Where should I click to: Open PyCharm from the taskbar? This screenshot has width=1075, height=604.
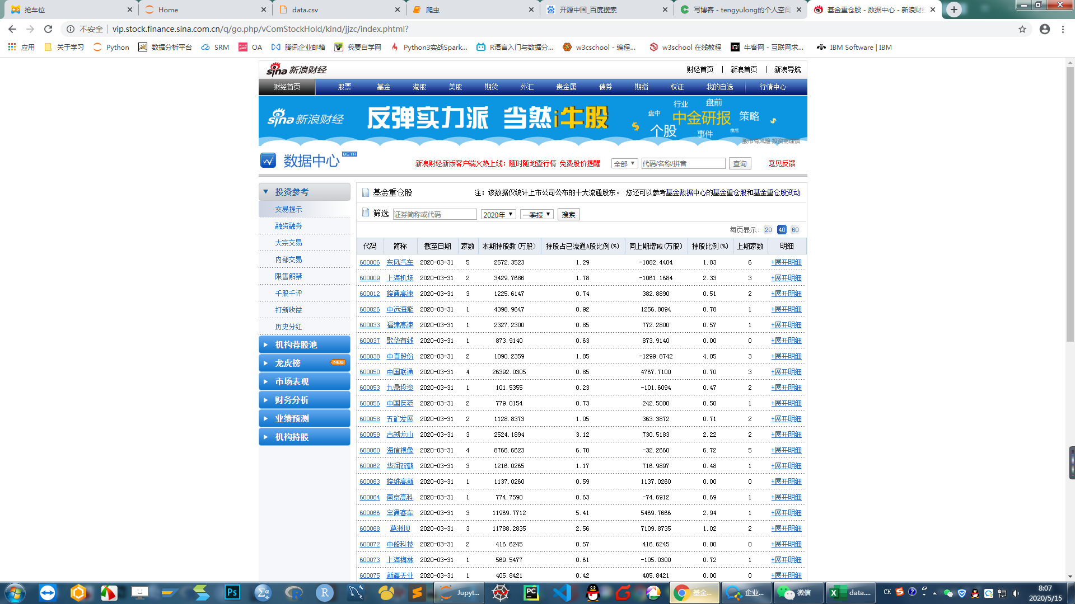click(x=531, y=593)
